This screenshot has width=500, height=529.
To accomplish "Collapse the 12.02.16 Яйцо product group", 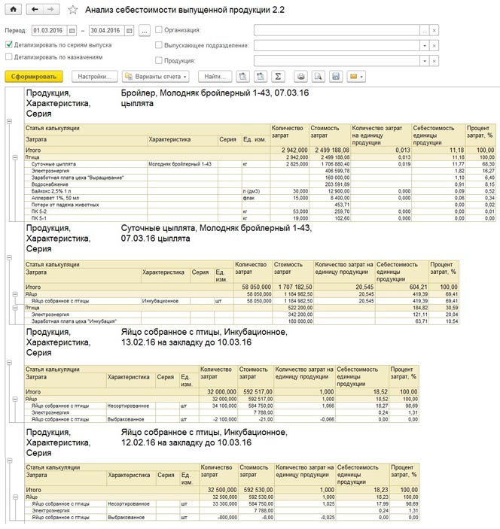I will pyautogui.click(x=10, y=461).
